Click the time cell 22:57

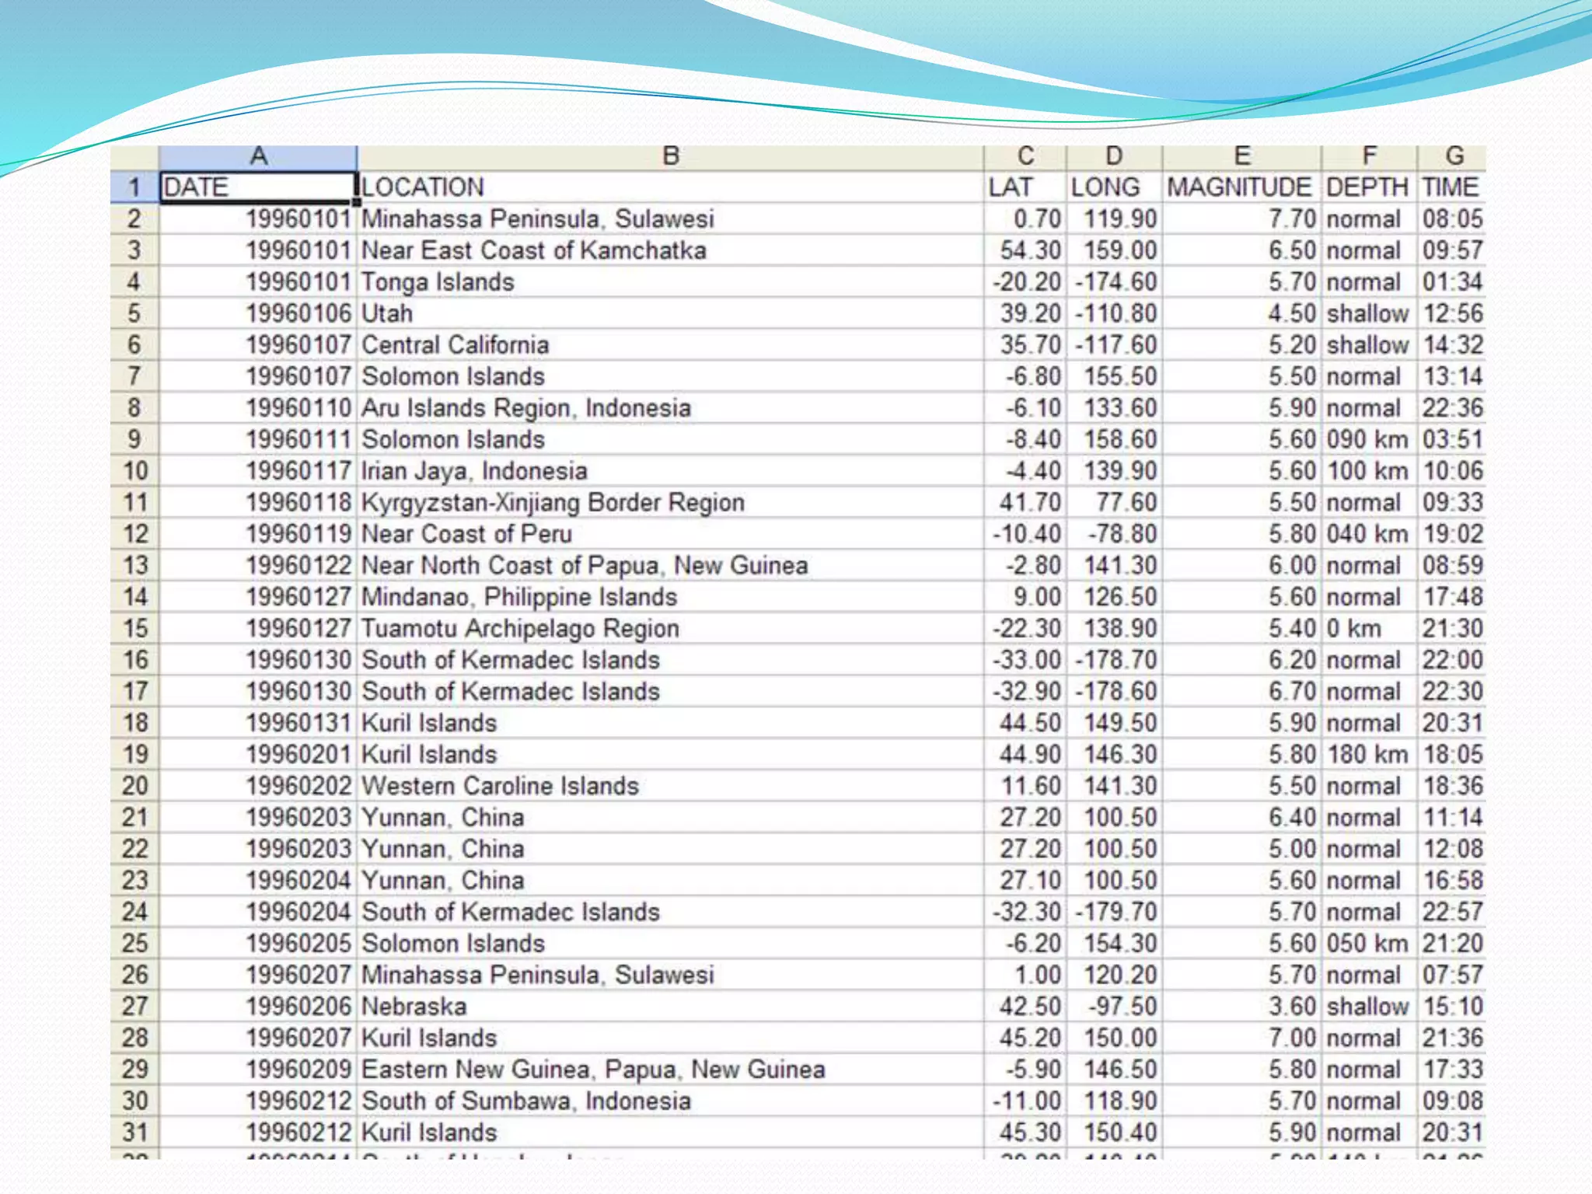1452,912
